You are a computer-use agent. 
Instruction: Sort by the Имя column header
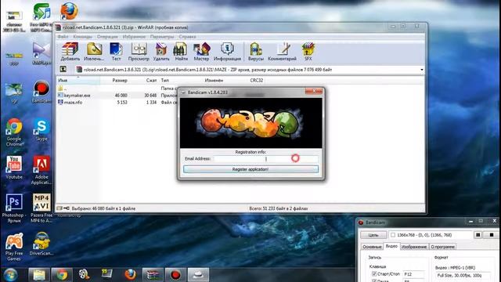coord(78,80)
